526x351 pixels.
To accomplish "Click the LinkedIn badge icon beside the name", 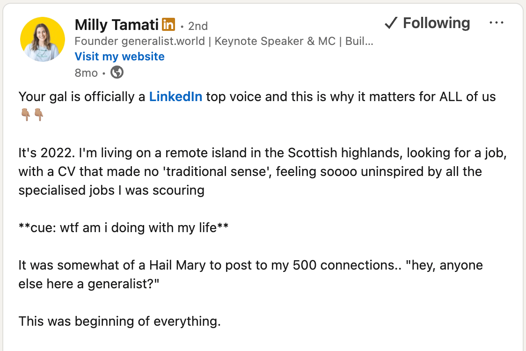I will [x=168, y=24].
